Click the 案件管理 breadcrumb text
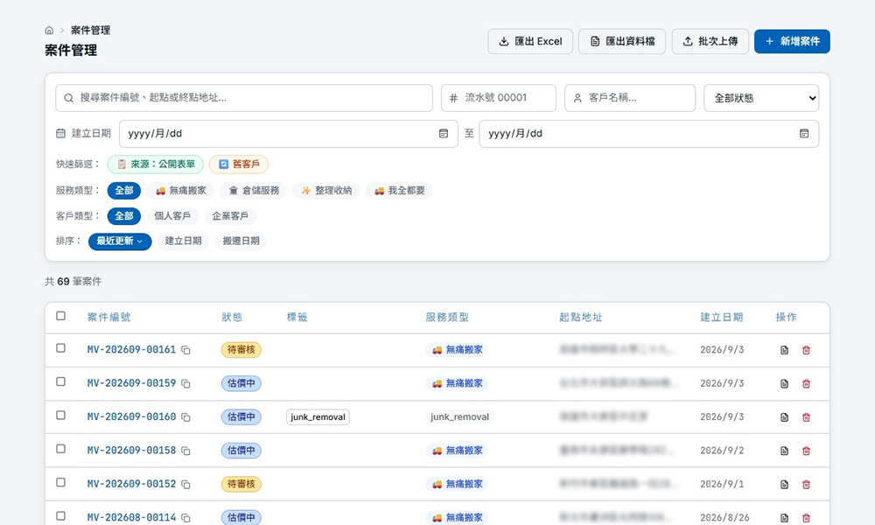Viewport: 875px width, 525px height. tap(90, 30)
